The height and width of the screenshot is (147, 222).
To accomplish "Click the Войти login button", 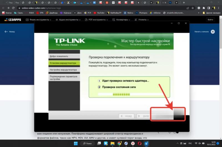I will [211, 20].
